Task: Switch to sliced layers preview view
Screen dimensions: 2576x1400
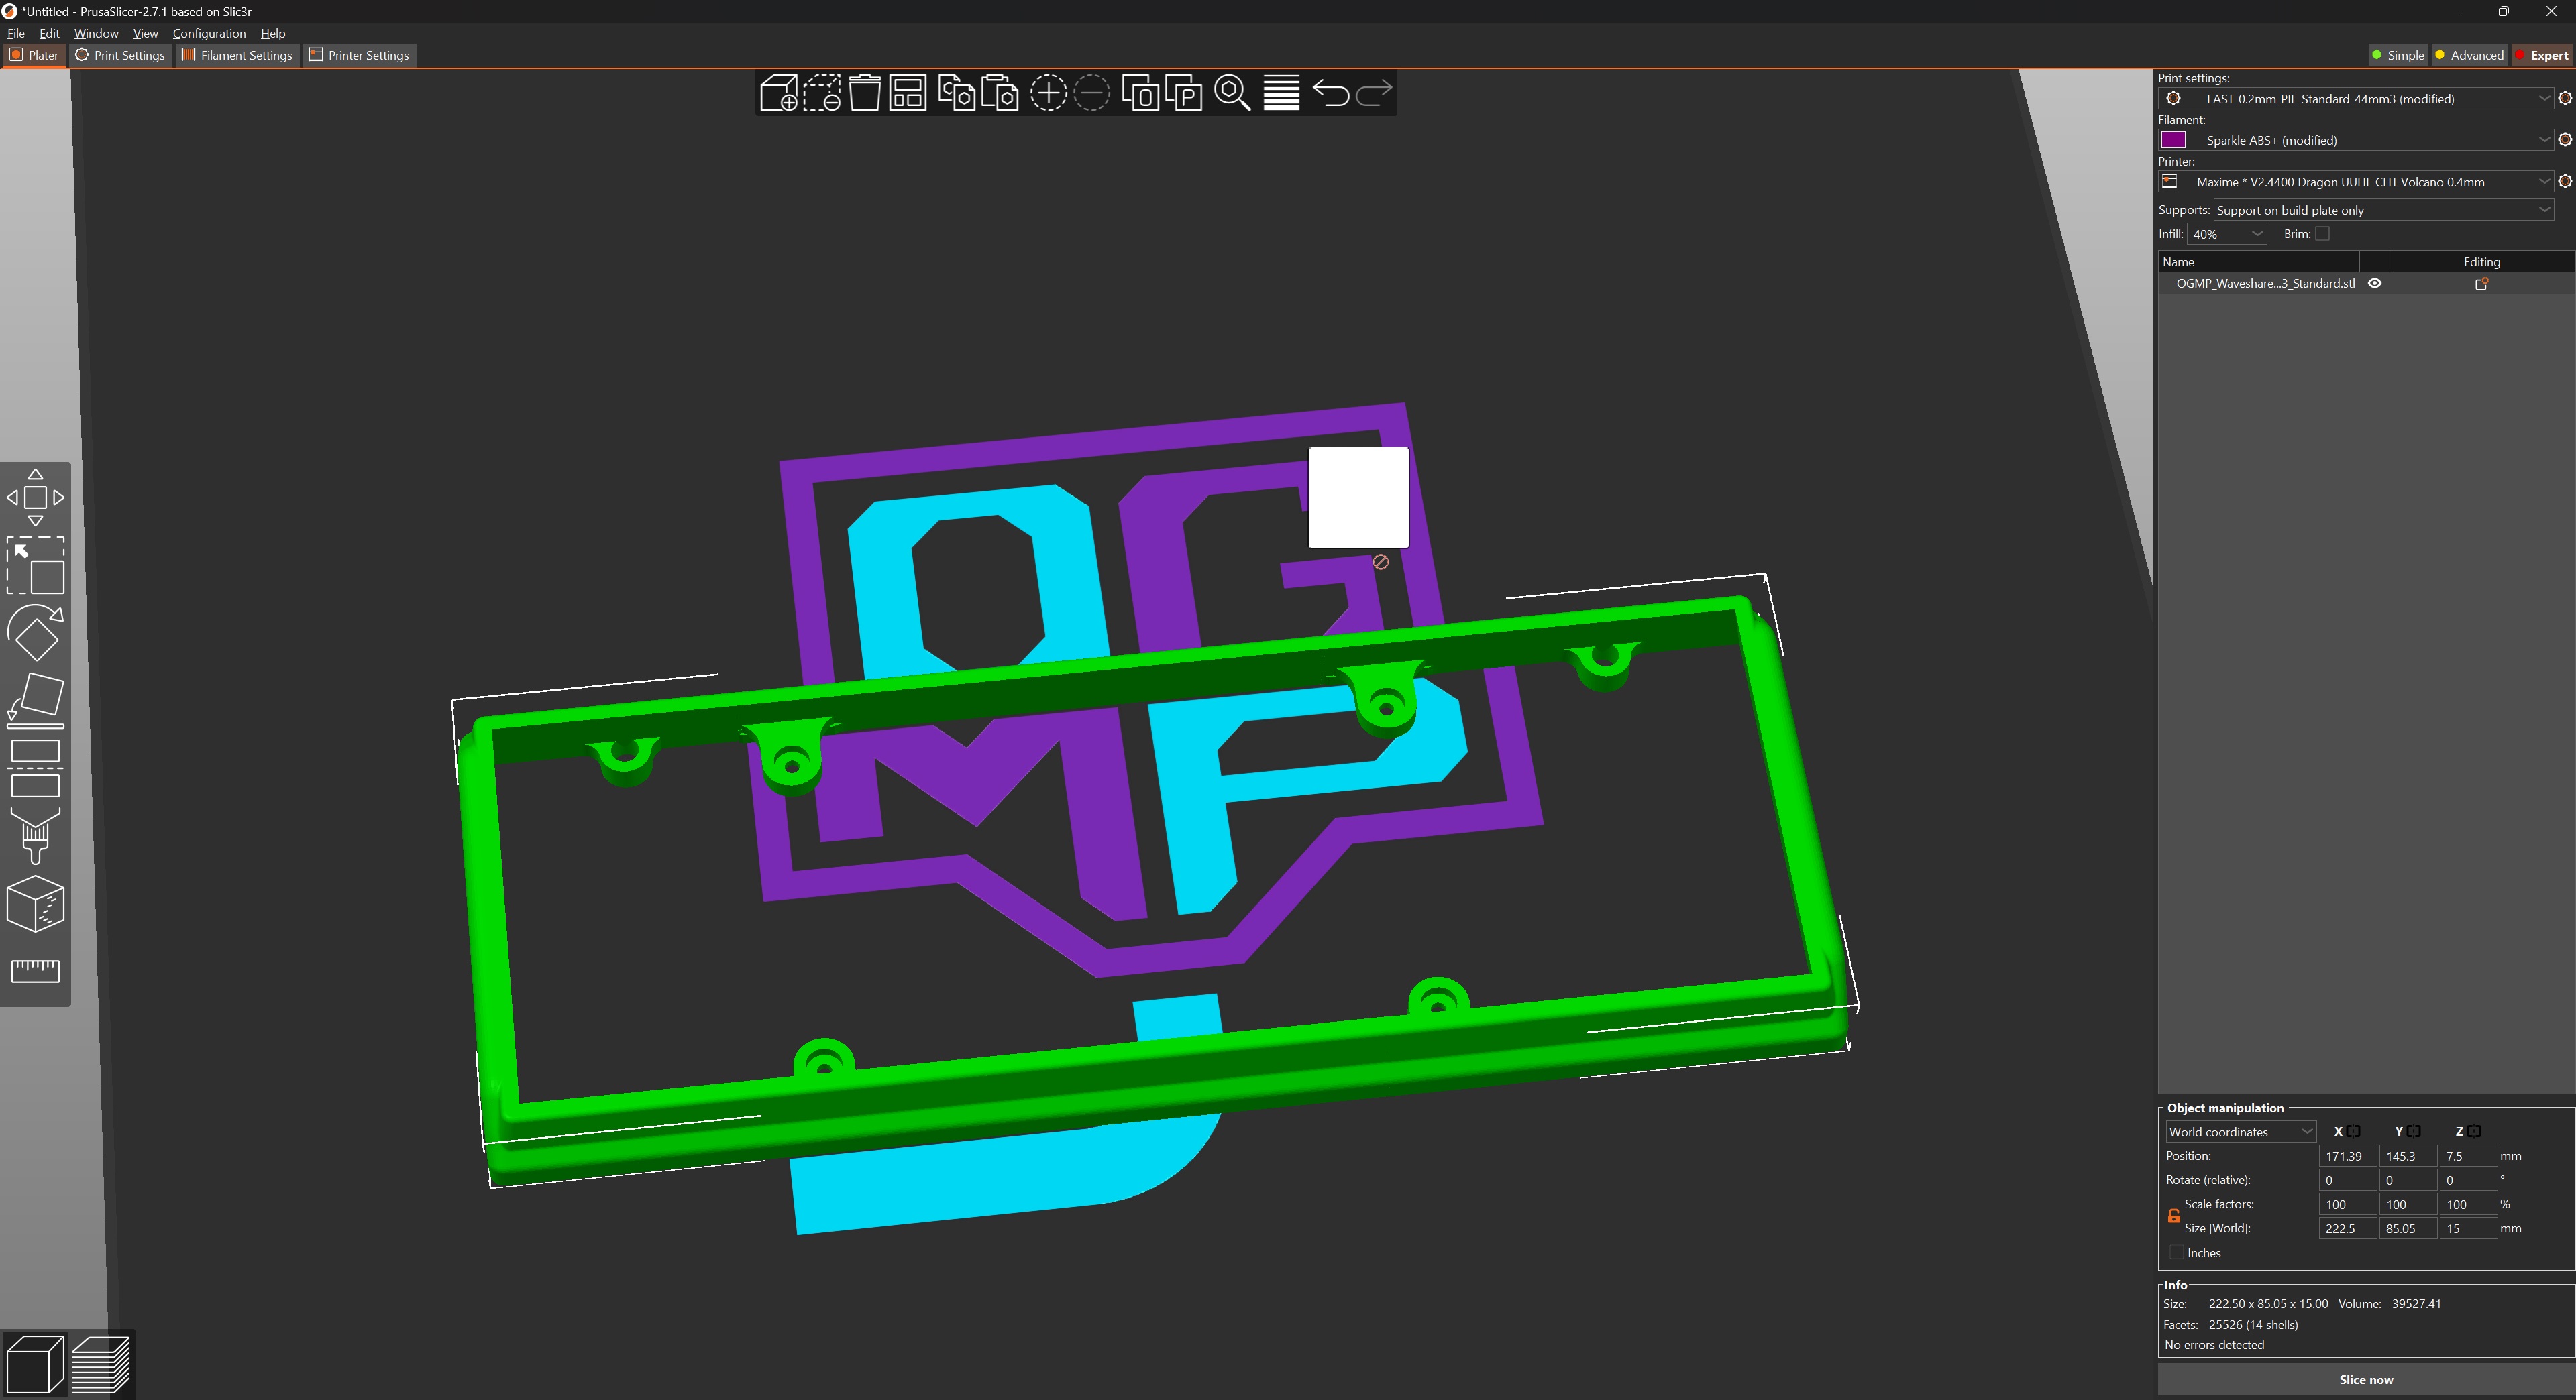Action: 101,1364
